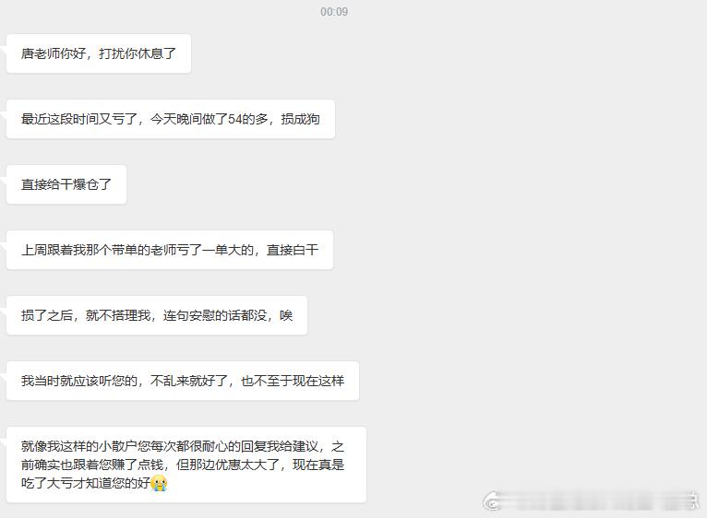Click the blurred watermark text beside the Weibo logo
707x518 pixels.
pyautogui.click(x=602, y=500)
